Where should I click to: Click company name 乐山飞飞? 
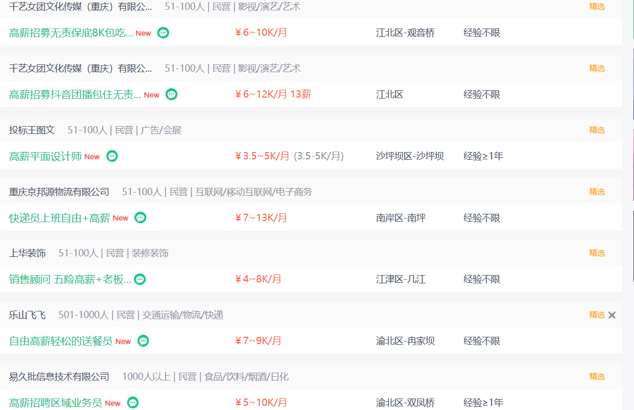(27, 315)
